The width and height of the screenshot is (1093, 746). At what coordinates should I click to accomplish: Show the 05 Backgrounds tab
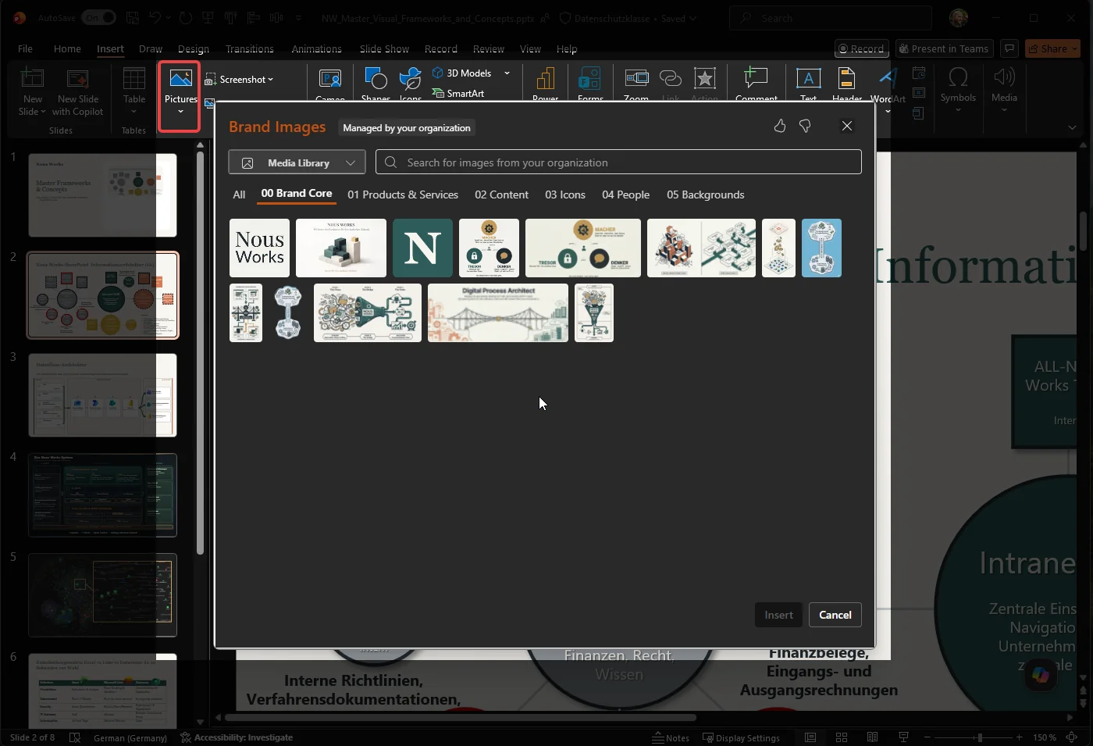(x=705, y=195)
